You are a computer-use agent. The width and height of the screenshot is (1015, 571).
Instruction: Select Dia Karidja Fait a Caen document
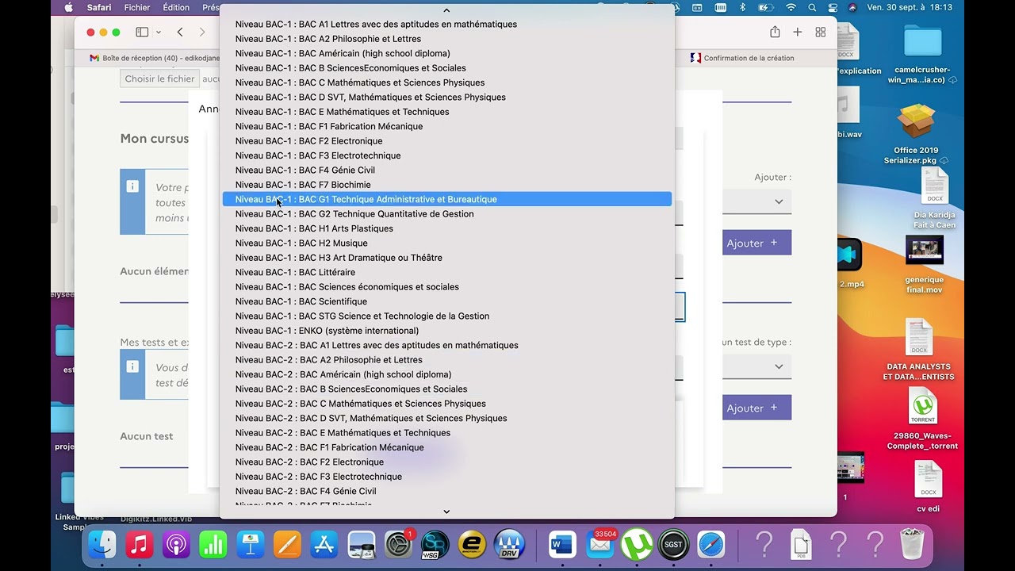(934, 198)
